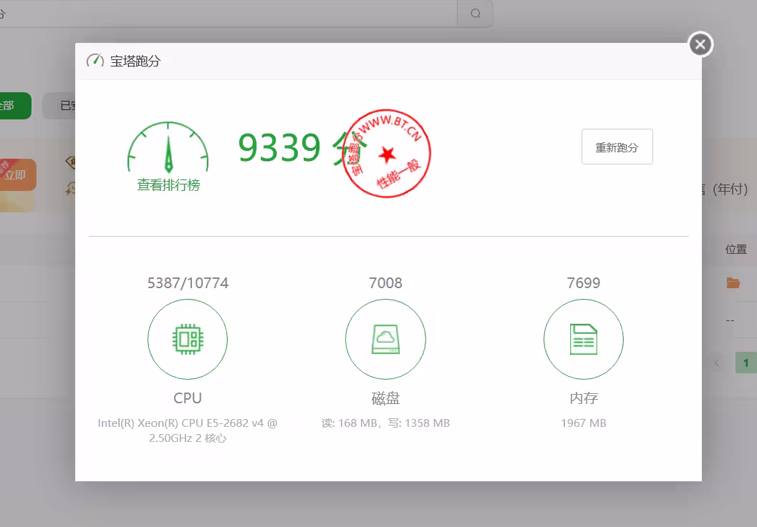Click the orange folder icon under 位置

(x=733, y=282)
